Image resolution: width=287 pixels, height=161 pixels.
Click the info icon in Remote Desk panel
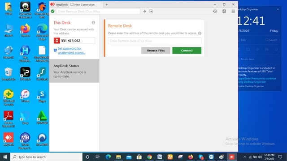click(x=200, y=33)
